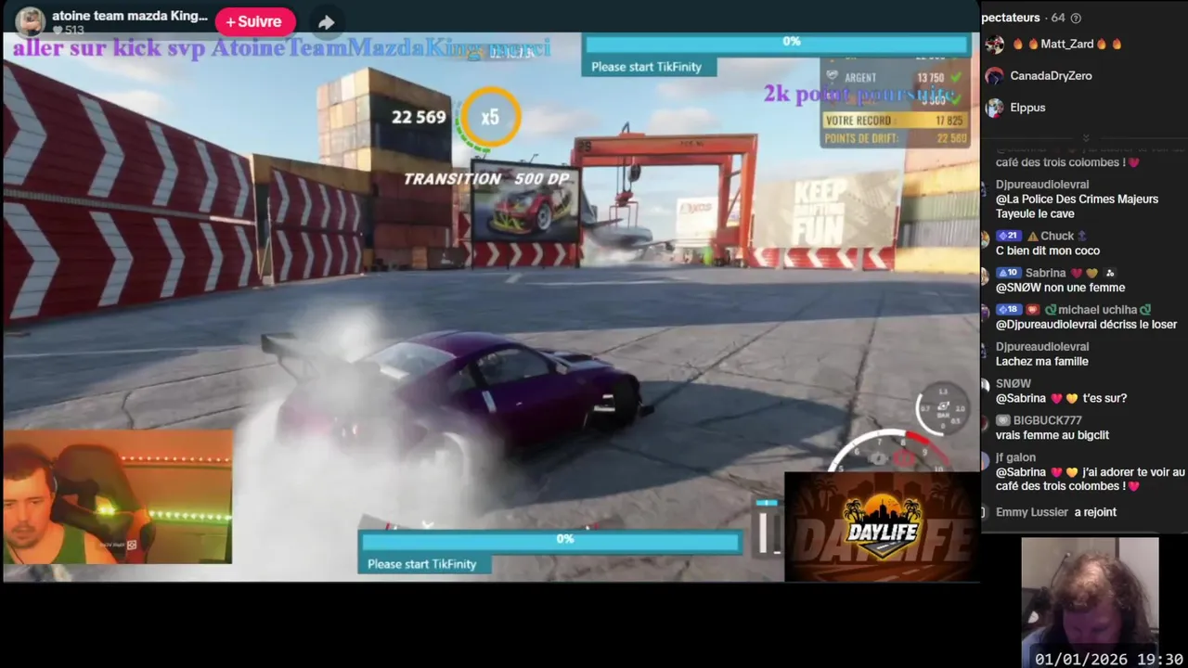
Task: Open Matt_Zard's avatar in viewers list
Action: [x=994, y=44]
